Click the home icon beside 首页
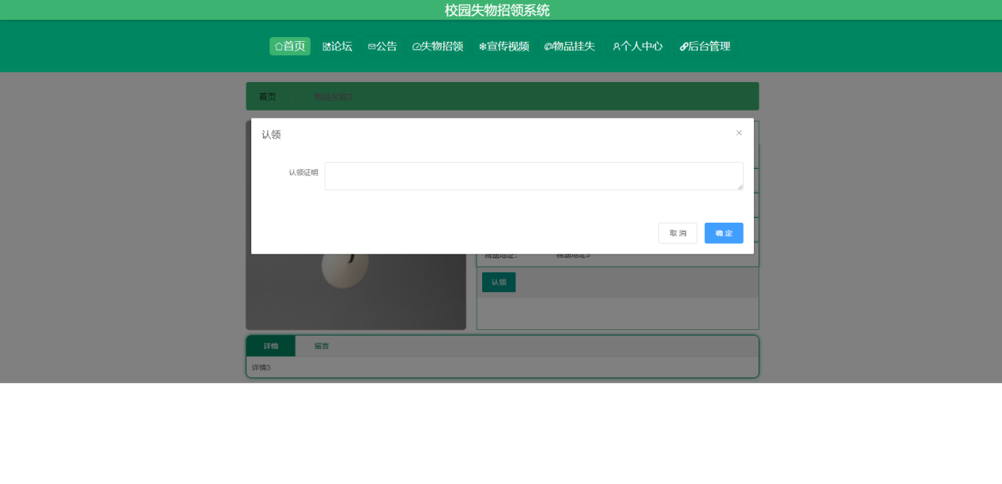1002x484 pixels. tap(279, 47)
